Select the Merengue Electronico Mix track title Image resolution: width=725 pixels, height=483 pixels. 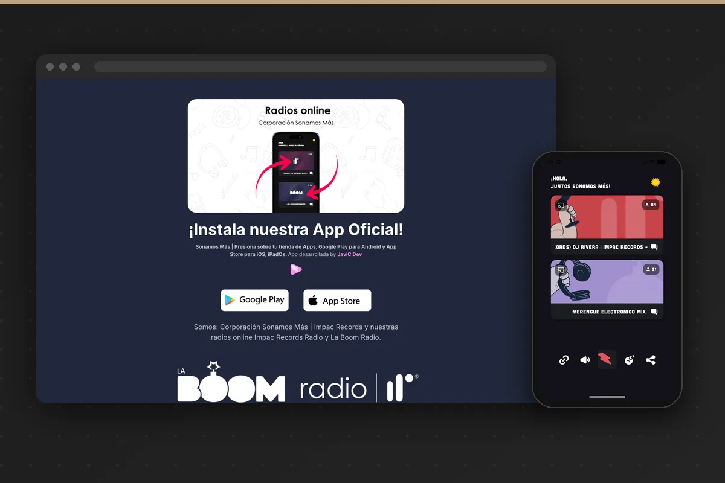click(609, 312)
